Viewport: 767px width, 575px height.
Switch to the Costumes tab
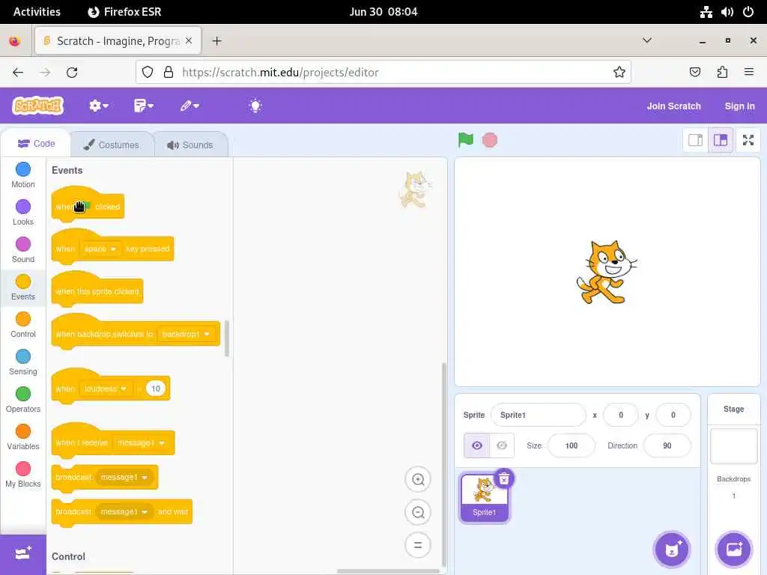112,144
